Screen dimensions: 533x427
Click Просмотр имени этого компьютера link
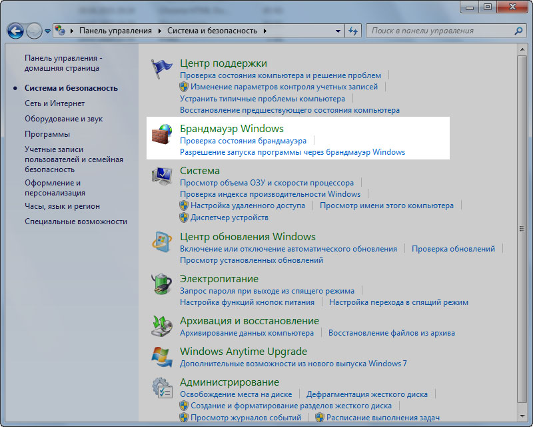(386, 205)
